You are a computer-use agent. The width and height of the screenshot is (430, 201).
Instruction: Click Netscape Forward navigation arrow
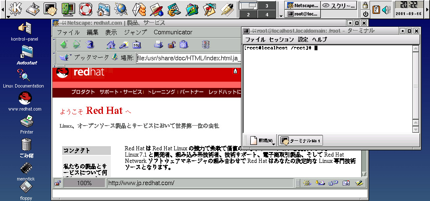pos(76,44)
